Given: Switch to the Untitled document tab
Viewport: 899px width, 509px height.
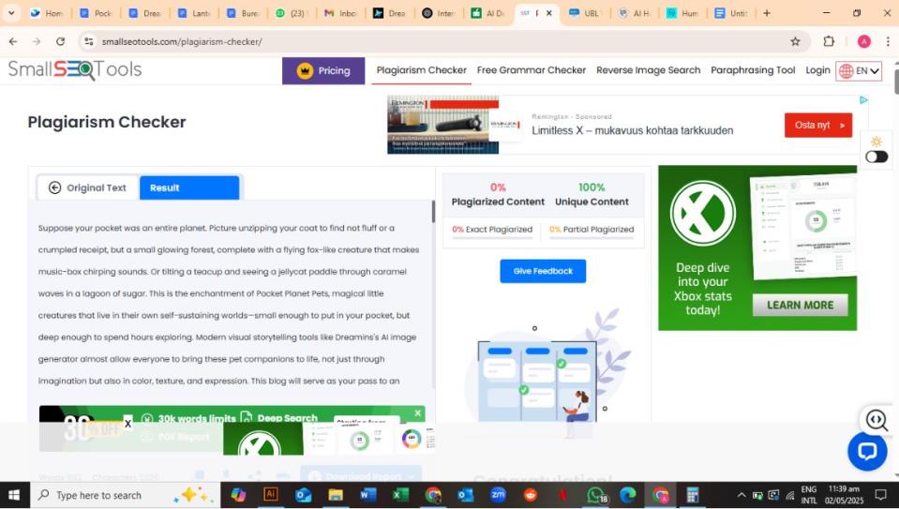Looking at the screenshot, I should point(732,12).
